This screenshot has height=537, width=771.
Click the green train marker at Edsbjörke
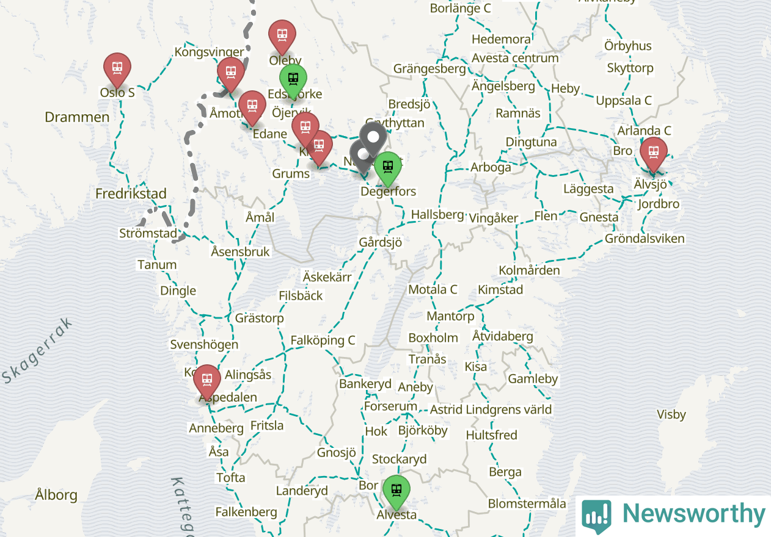pos(293,81)
